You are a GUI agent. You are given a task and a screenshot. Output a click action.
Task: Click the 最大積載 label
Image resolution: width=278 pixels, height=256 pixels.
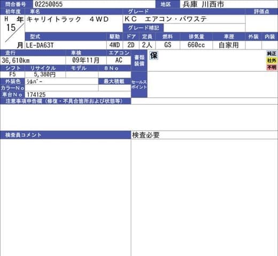(x=114, y=82)
